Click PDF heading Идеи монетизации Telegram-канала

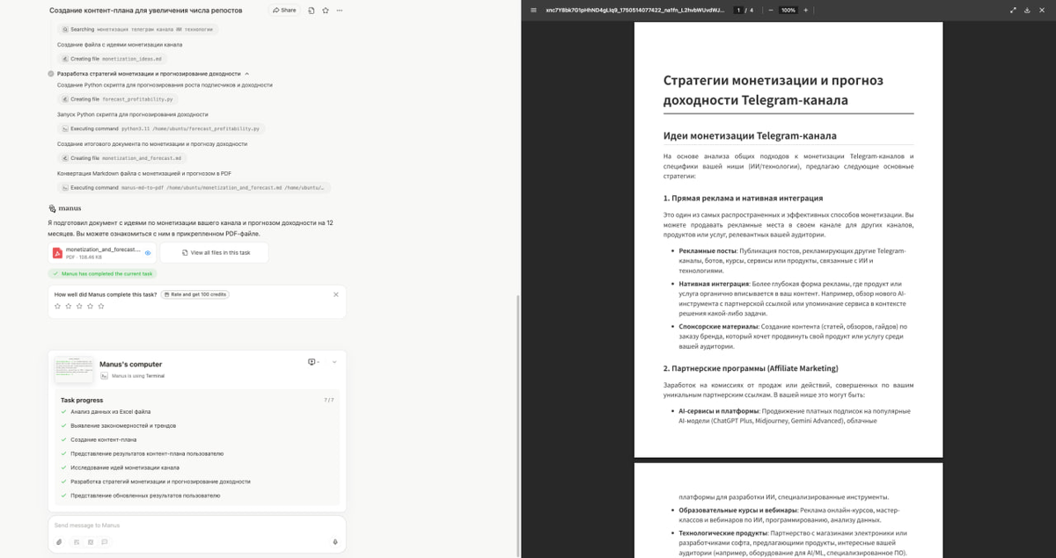[x=749, y=135]
